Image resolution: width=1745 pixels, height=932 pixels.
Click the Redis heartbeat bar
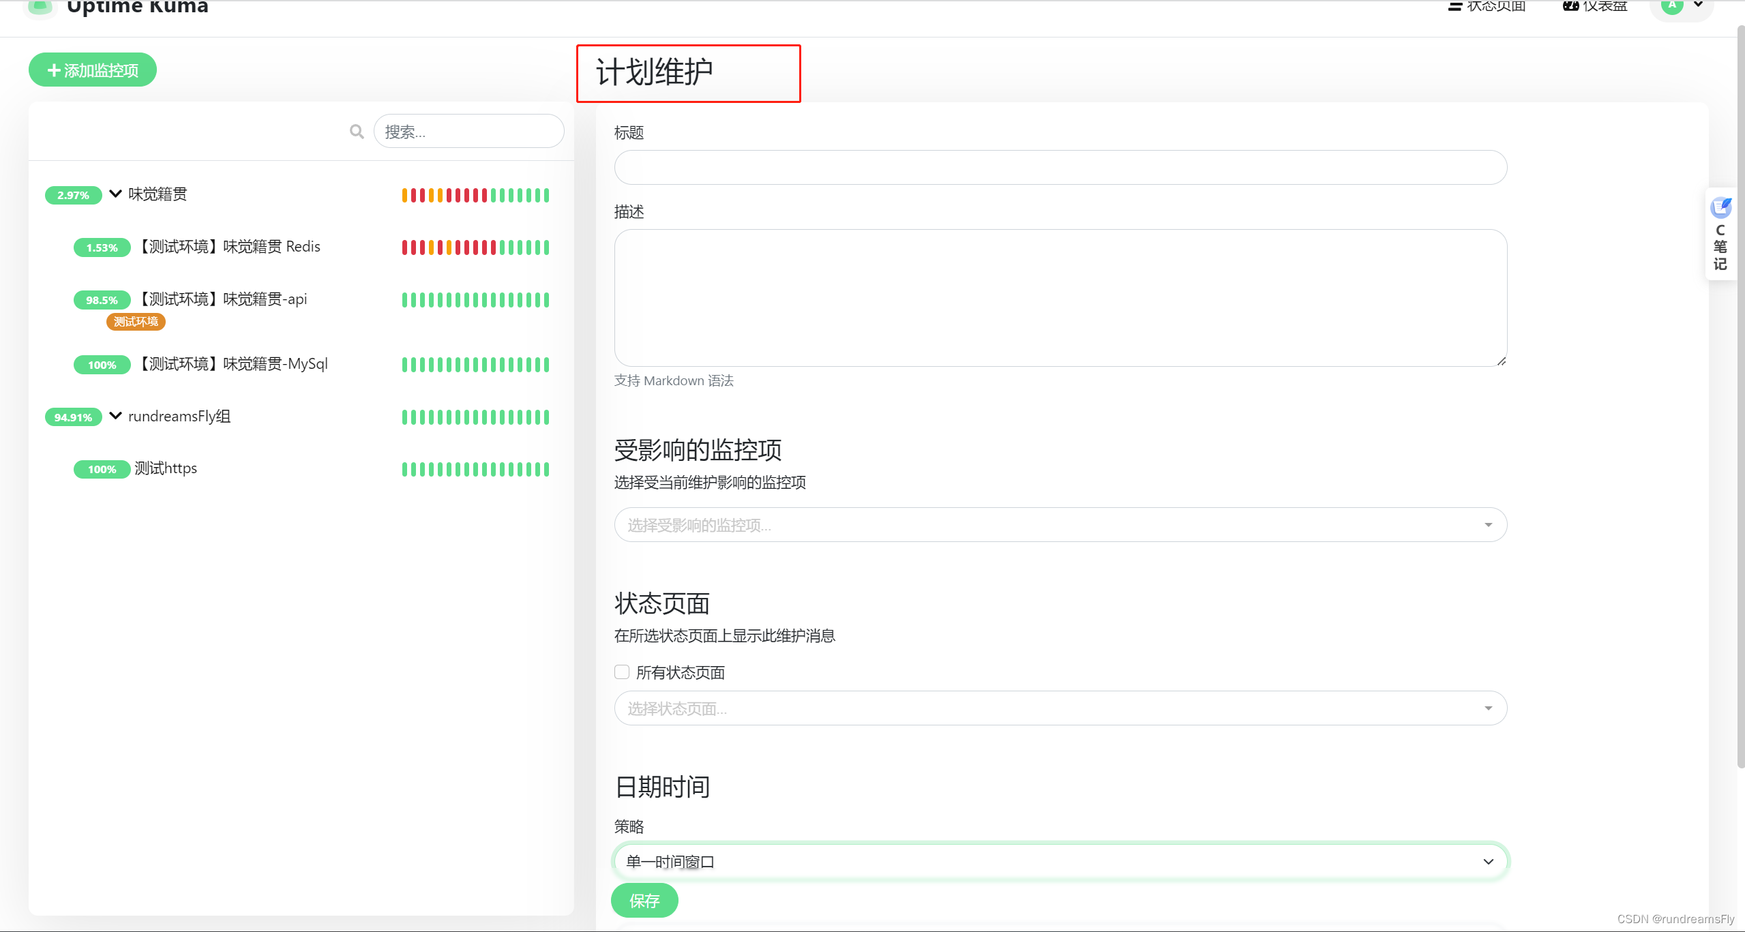[475, 247]
